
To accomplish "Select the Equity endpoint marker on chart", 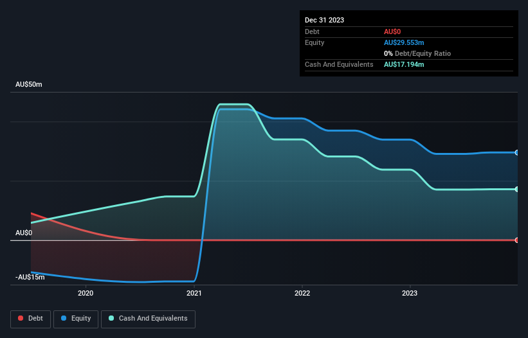I will click(x=517, y=153).
